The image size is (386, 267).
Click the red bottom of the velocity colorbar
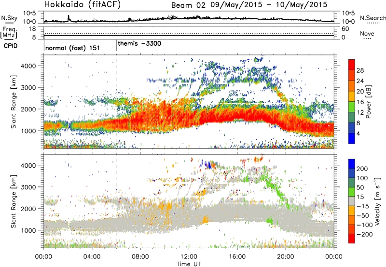pyautogui.click(x=352, y=239)
